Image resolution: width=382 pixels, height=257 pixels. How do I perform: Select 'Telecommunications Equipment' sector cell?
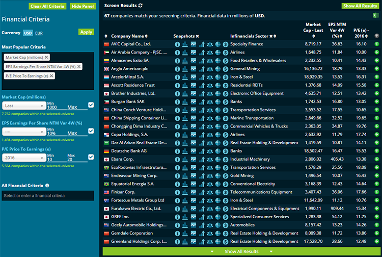tap(261, 192)
